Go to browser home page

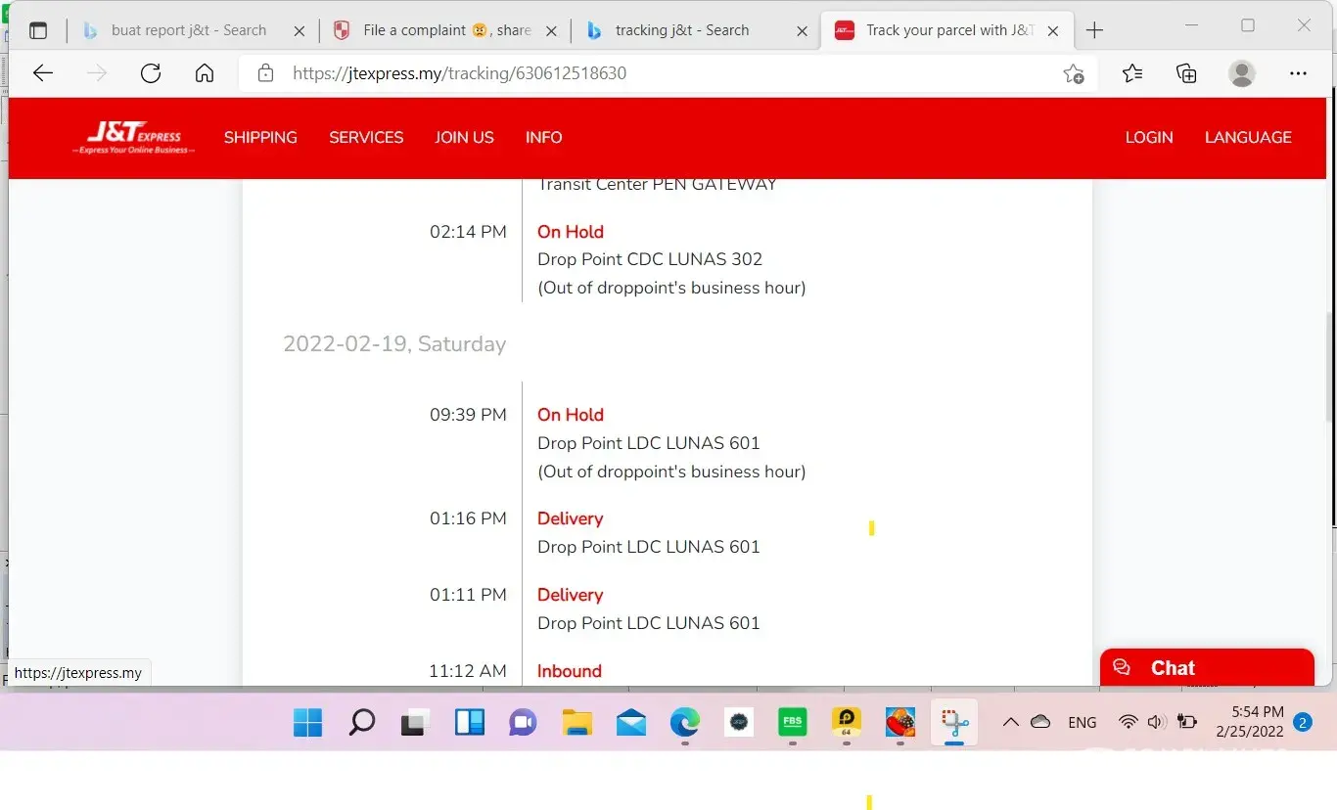pos(204,73)
